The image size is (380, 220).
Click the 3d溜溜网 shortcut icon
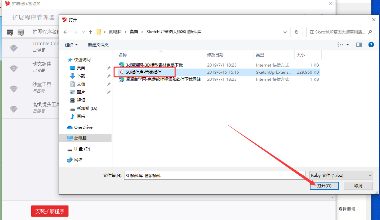(x=122, y=65)
